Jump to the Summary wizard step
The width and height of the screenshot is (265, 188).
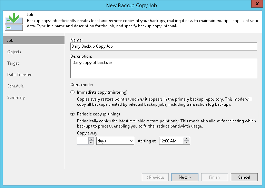click(x=16, y=97)
